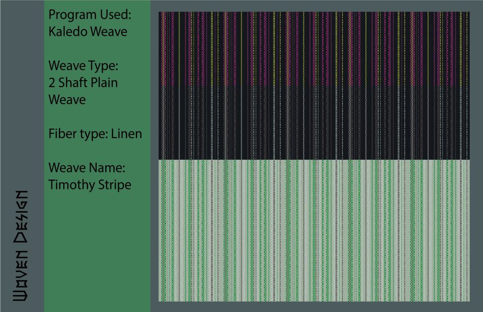Viewport: 483px width, 312px height.
Task: Select the black and white striped middle band
Action: [x=314, y=123]
